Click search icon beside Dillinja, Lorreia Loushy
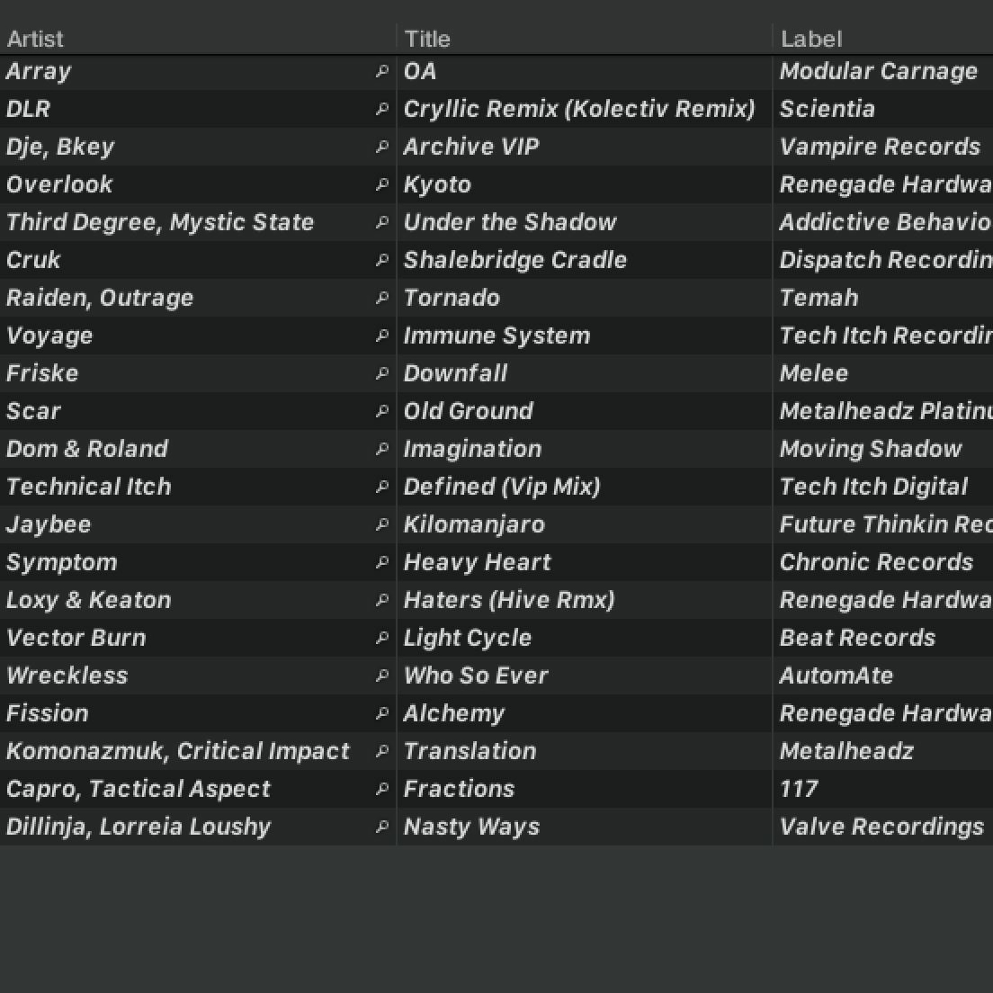The height and width of the screenshot is (993, 993). pyautogui.click(x=382, y=827)
